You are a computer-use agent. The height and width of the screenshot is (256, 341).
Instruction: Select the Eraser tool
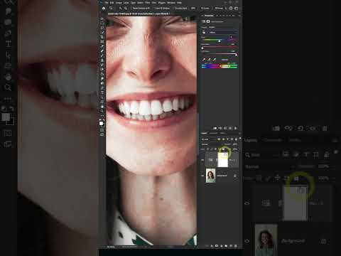(102, 70)
